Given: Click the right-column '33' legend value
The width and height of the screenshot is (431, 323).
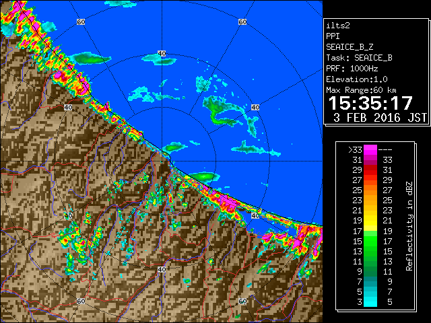Looking at the screenshot, I should point(388,160).
